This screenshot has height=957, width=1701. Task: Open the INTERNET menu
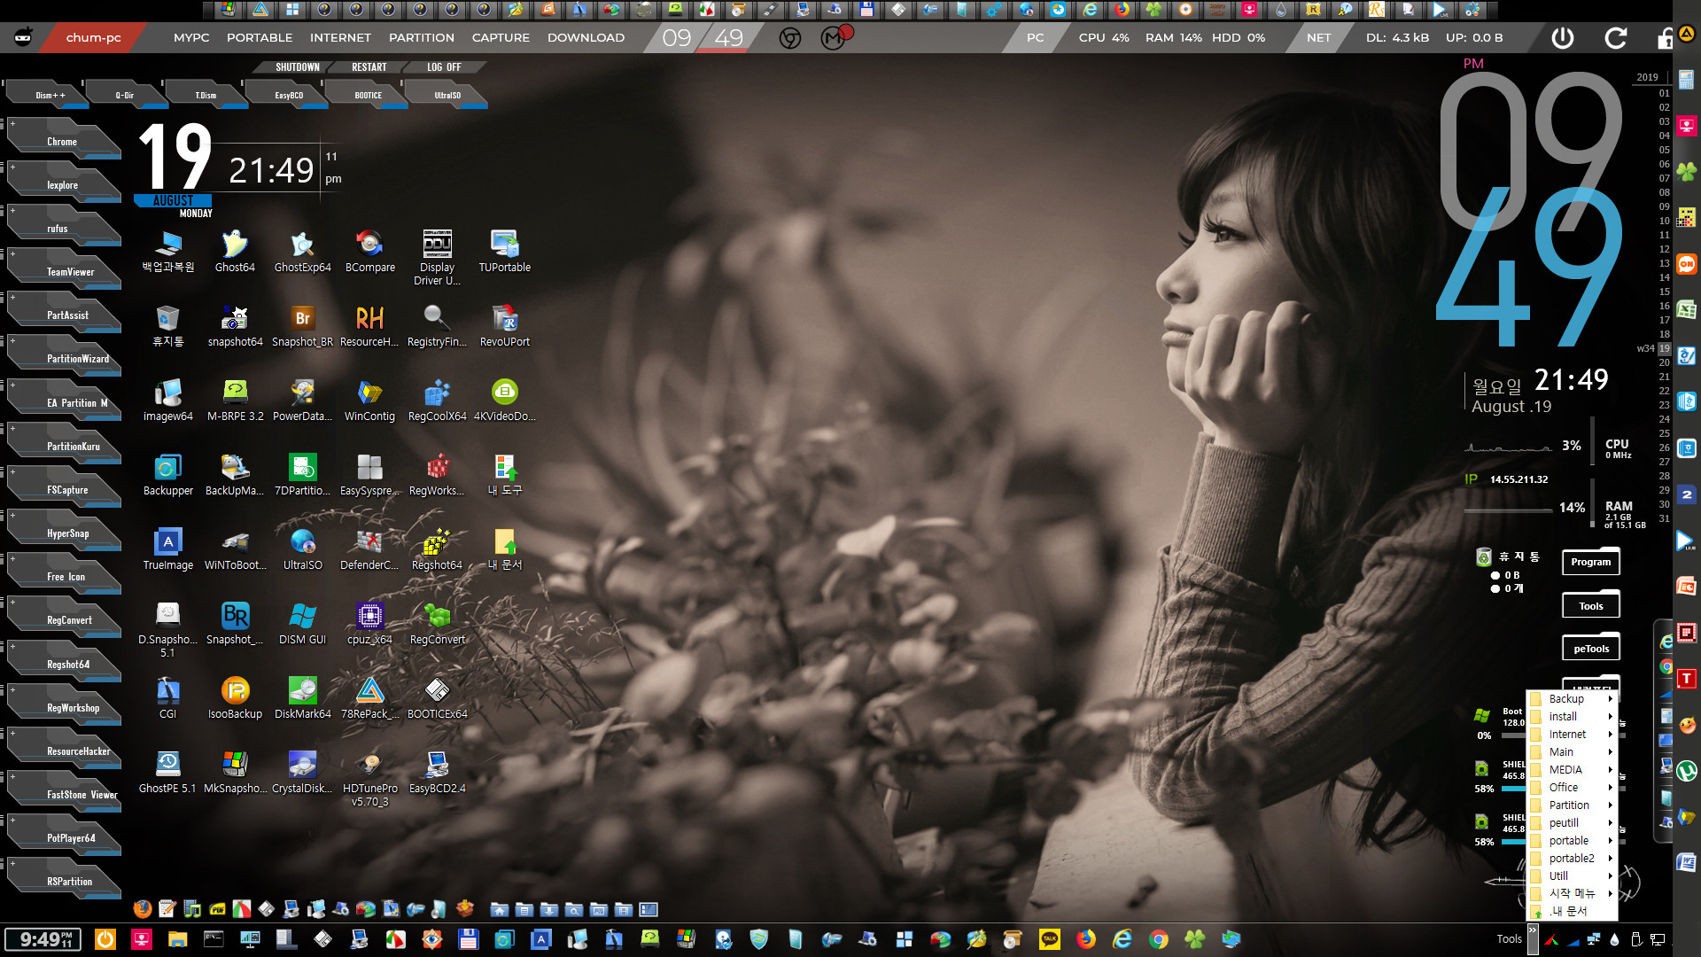[x=340, y=38]
